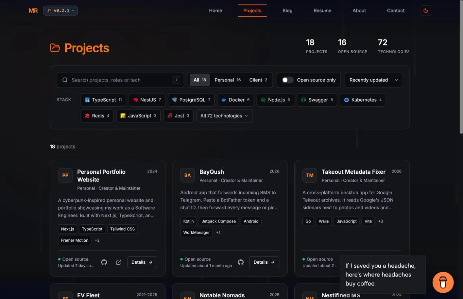
Task: Filter by Jest stack chip
Action: click(x=179, y=116)
